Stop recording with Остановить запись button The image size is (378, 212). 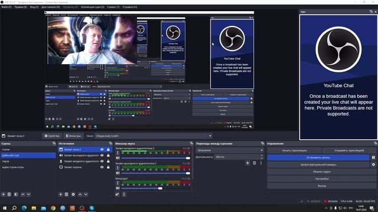[x=318, y=157]
